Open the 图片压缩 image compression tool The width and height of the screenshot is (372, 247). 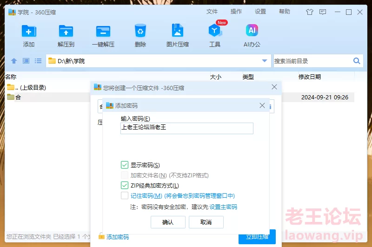point(178,32)
